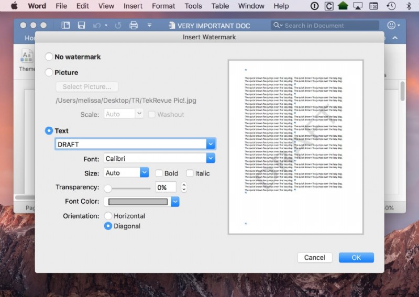This screenshot has height=297, width=419.
Task: Open the Table menu
Action: [x=220, y=6]
